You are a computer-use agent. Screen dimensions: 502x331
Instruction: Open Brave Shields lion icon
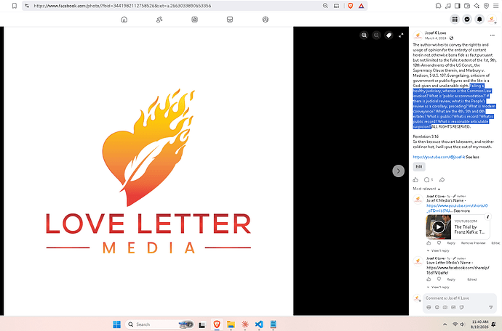point(350,6)
